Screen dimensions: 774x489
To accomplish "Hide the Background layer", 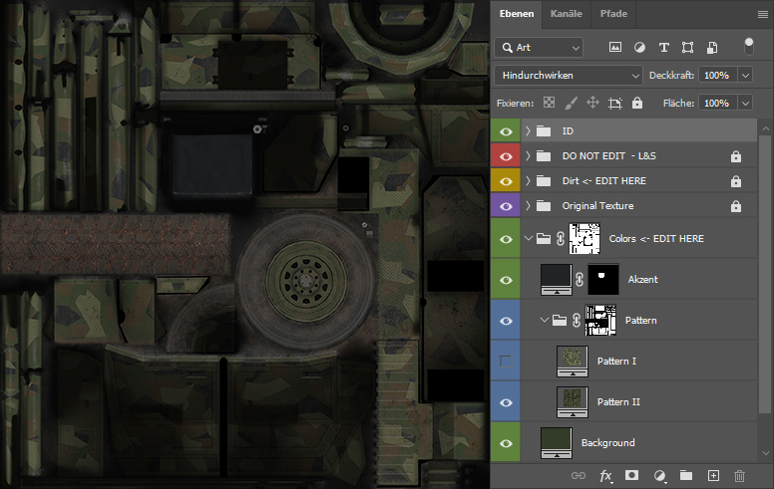I will coord(506,443).
